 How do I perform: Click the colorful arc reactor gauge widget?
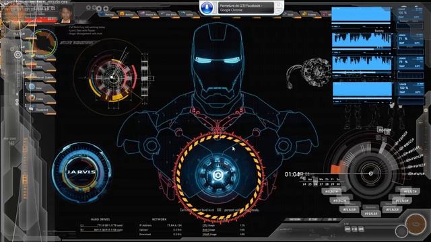click(112, 78)
